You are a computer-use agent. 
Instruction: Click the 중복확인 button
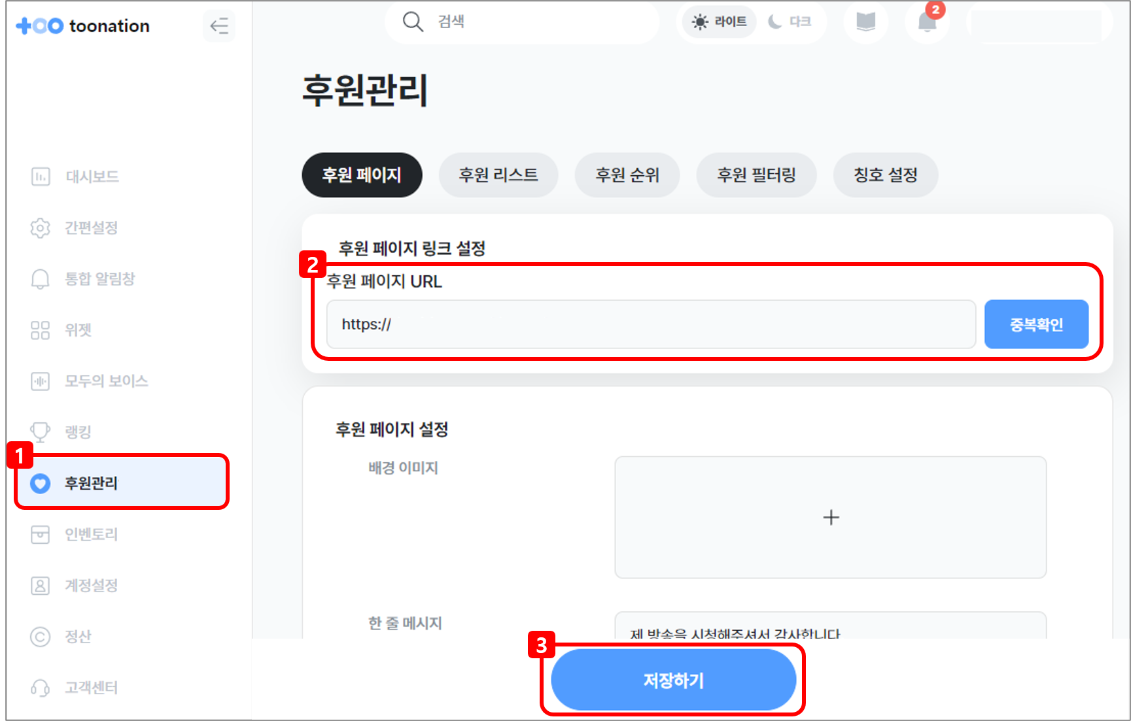[x=1036, y=324]
